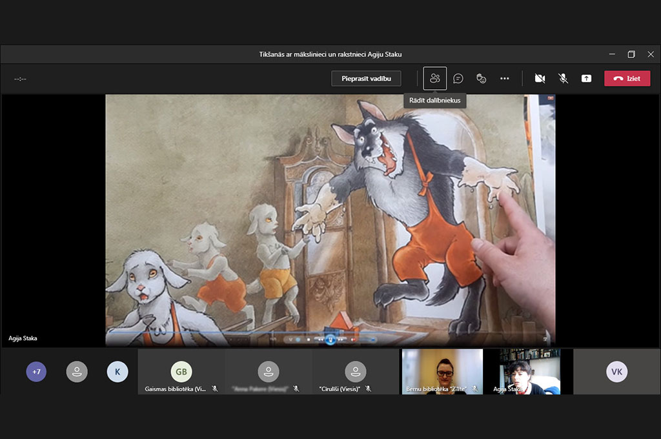Open the reactions and raise hand menu
The height and width of the screenshot is (439, 661).
481,78
